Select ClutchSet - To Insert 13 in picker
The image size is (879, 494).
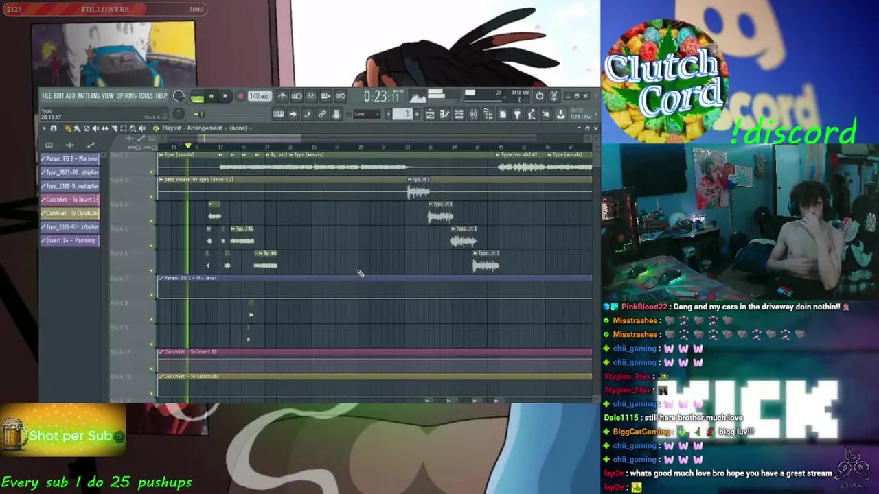pos(69,200)
